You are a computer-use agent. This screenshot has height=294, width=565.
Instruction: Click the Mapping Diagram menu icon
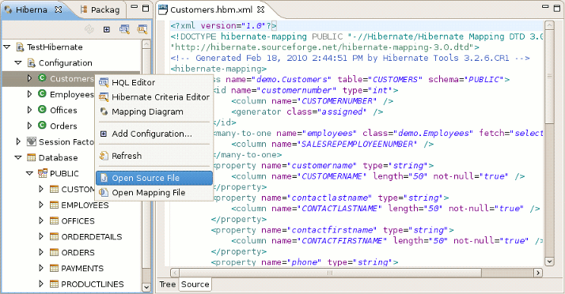pos(104,111)
